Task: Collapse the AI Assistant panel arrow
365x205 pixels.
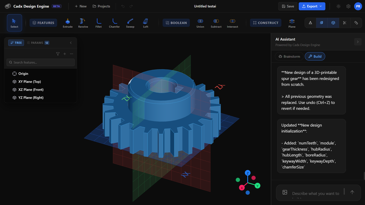Action: pyautogui.click(x=358, y=42)
